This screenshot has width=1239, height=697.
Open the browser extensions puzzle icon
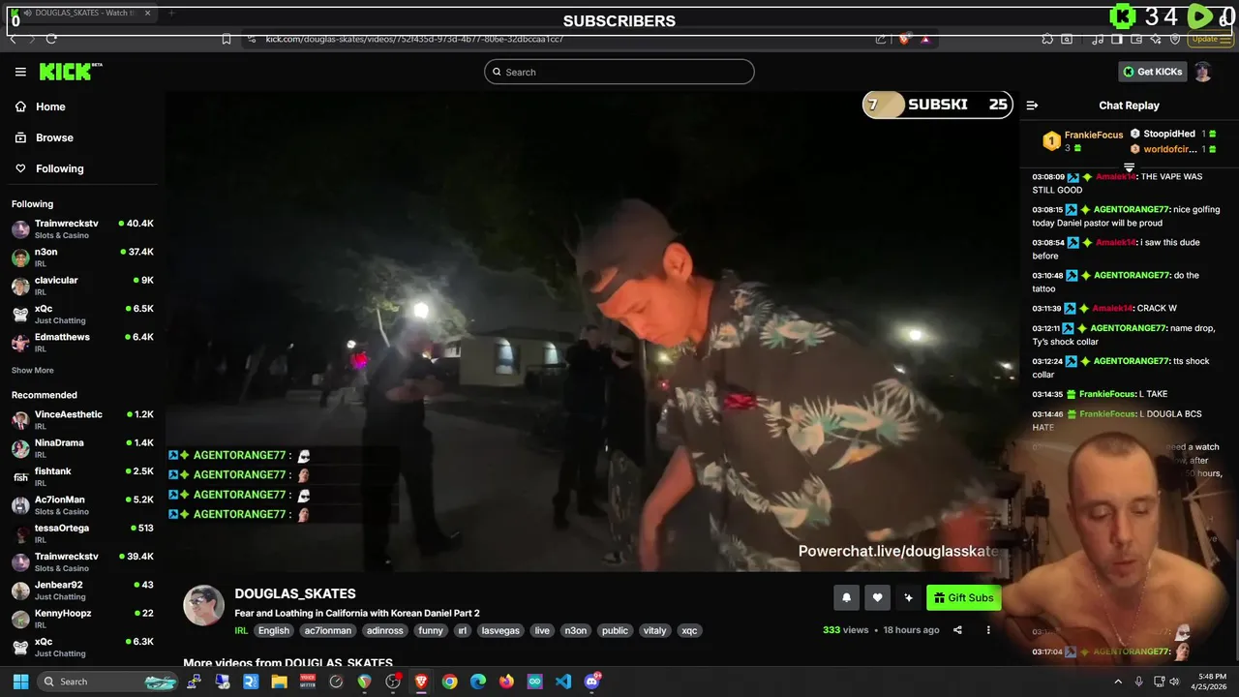[1047, 39]
